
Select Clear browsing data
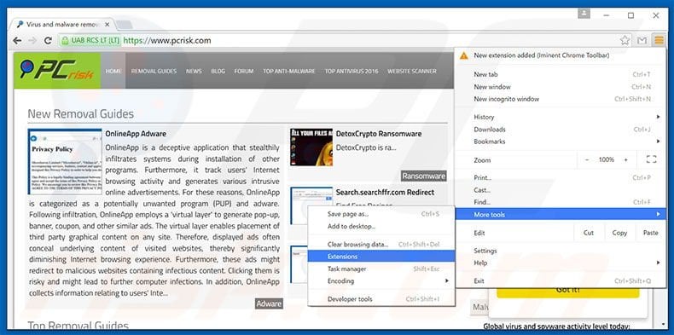(x=381, y=245)
